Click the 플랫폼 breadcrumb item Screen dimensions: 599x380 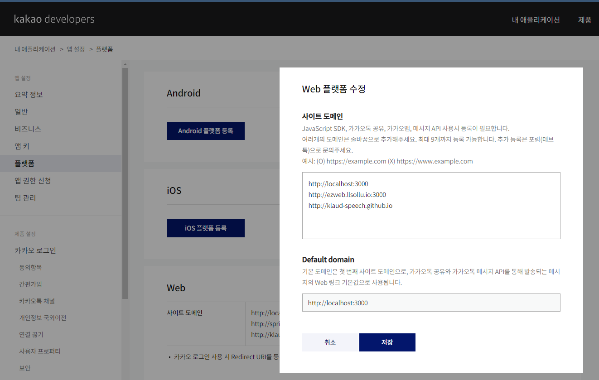pos(105,49)
